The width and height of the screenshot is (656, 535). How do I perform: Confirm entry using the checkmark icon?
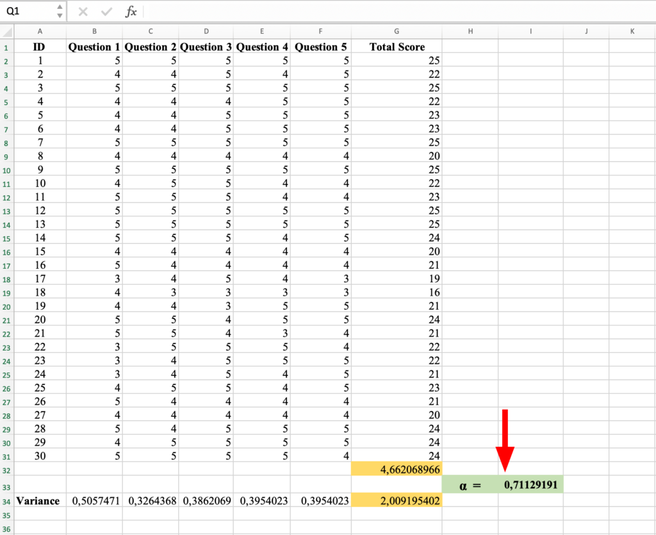pyautogui.click(x=106, y=11)
